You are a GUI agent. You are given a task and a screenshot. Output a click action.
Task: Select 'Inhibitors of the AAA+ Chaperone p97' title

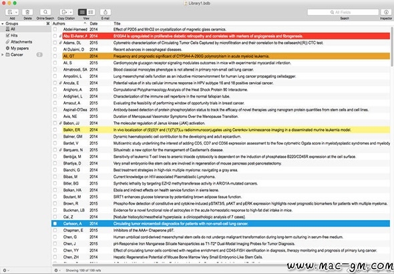click(x=144, y=231)
